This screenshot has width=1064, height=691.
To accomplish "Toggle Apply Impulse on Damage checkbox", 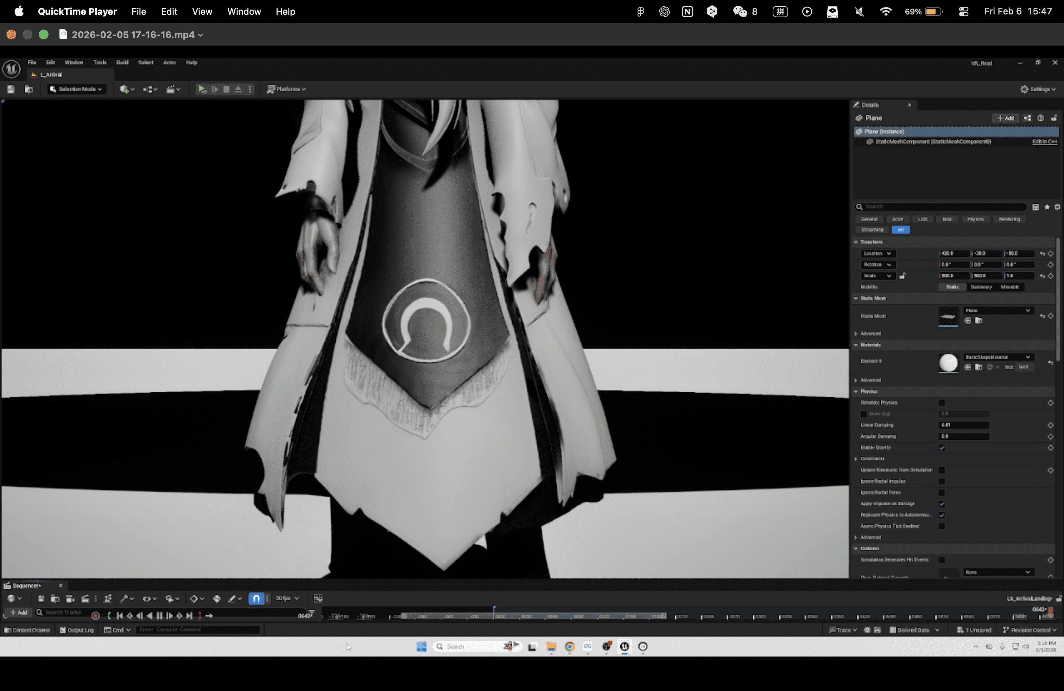I will pos(942,504).
